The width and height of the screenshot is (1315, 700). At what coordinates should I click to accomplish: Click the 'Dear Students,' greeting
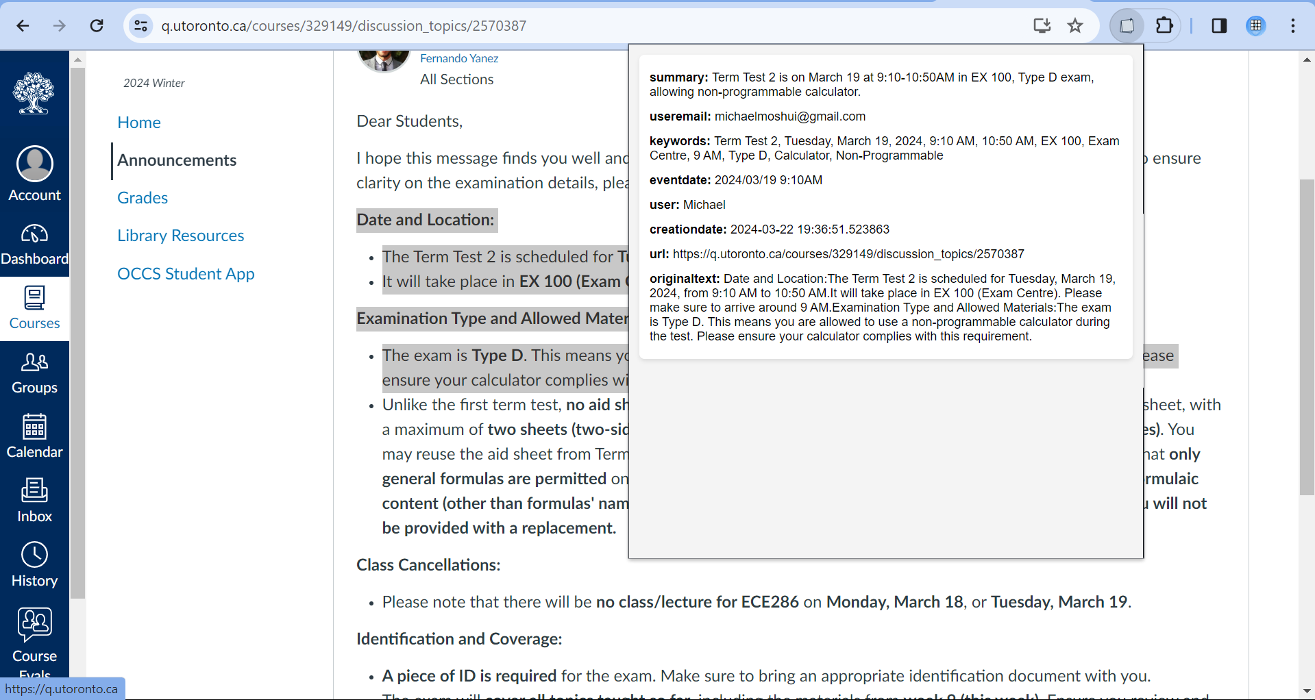coord(410,121)
